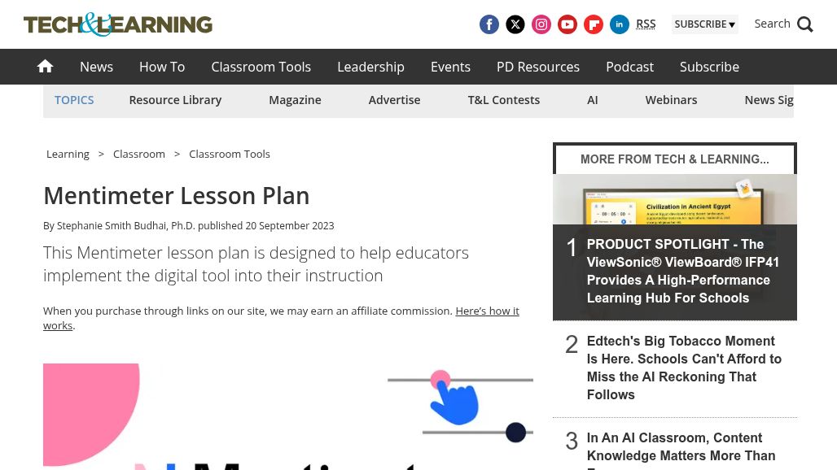Click the Classroom breadcrumb link

coord(138,154)
